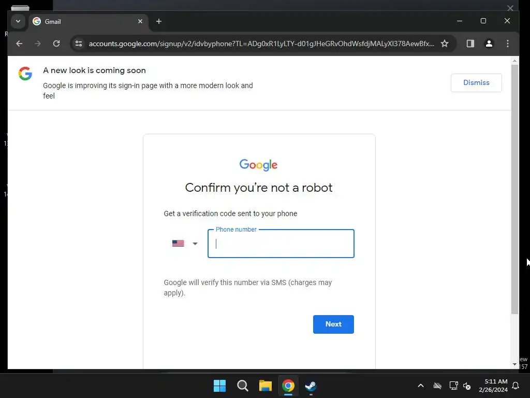
Task: Open Chrome side panel icon
Action: (x=470, y=44)
